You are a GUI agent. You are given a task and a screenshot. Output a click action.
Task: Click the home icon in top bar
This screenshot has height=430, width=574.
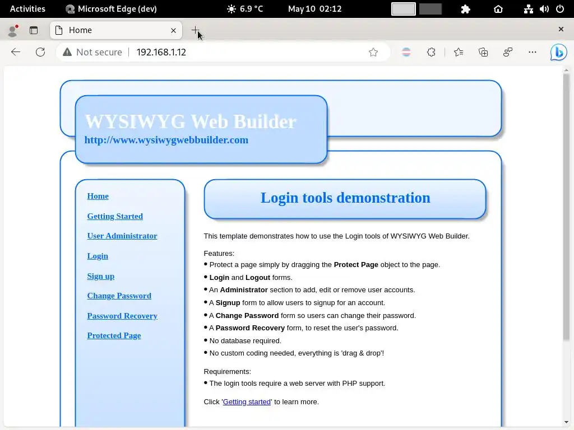click(x=498, y=9)
